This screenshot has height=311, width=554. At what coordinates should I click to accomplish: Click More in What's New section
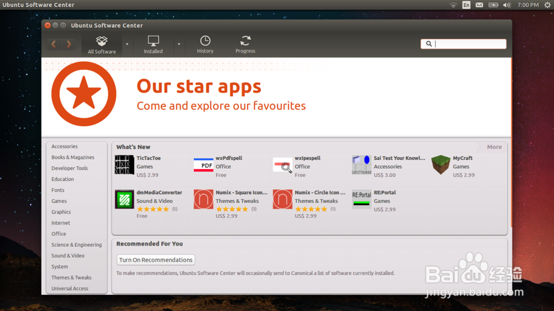tap(494, 147)
